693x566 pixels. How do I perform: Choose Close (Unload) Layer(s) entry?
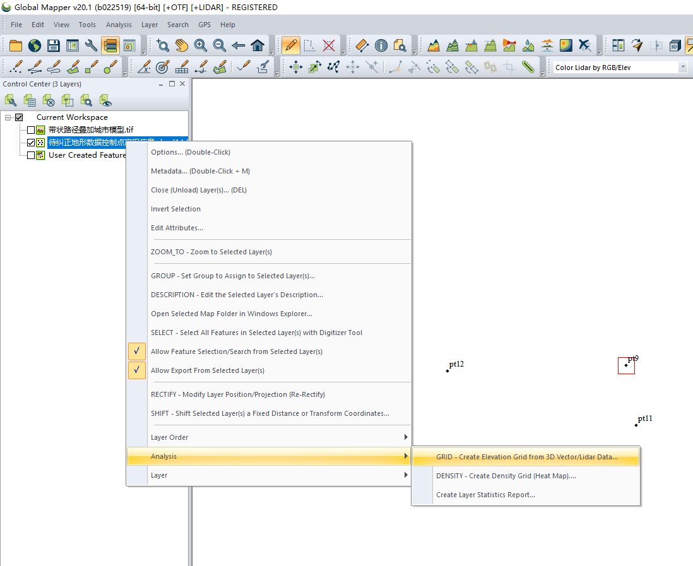coord(269,190)
